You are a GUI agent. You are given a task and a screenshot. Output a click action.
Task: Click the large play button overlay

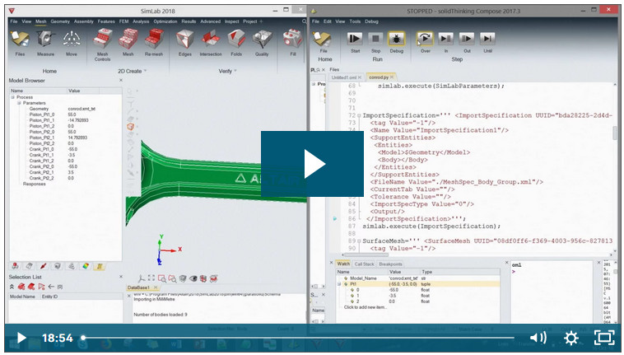[311, 163]
